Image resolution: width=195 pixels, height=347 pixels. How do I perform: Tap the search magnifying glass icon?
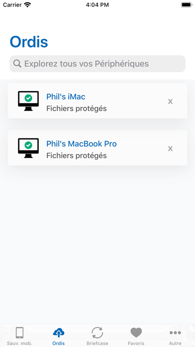[x=17, y=64]
